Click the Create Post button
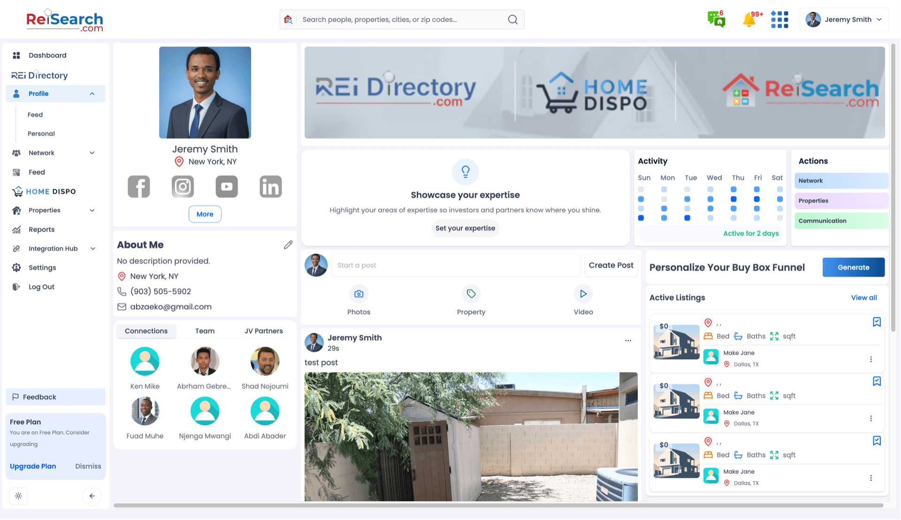901x520 pixels. click(x=611, y=265)
